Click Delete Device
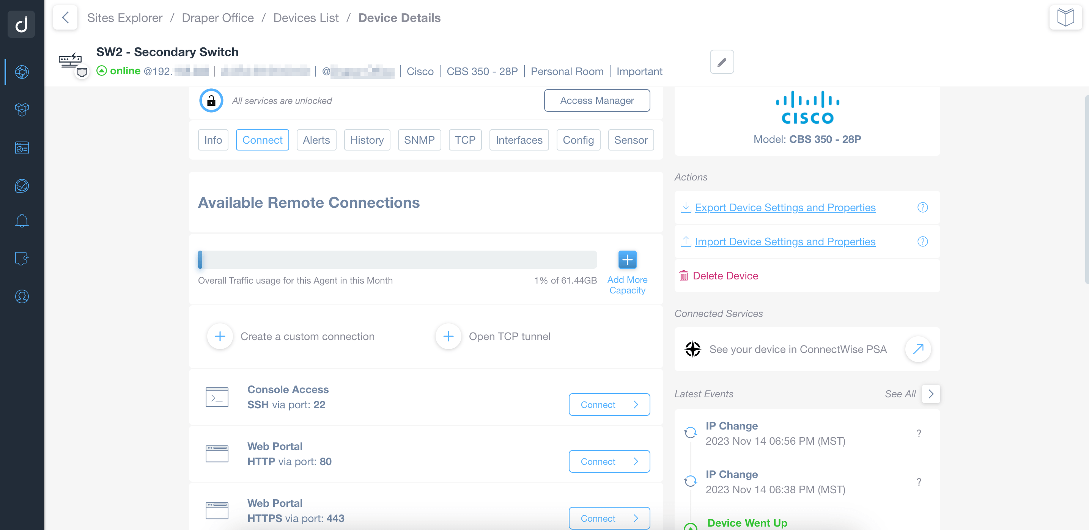 (x=725, y=276)
